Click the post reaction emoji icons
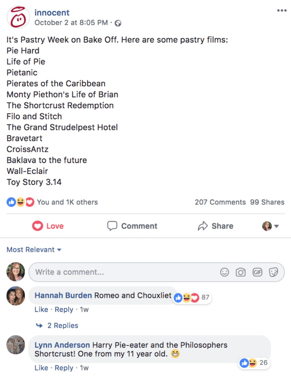This screenshot has width=291, height=377. [x=20, y=202]
